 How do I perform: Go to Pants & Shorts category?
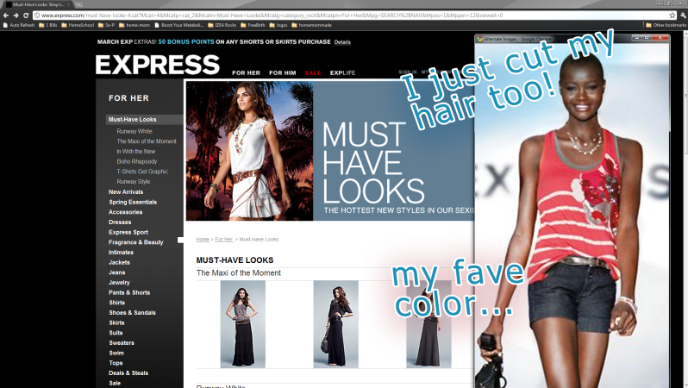[x=129, y=293]
